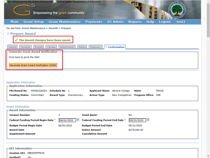This screenshot has width=210, height=158.
Task: Switch to the Details tab
Action: (12, 47)
